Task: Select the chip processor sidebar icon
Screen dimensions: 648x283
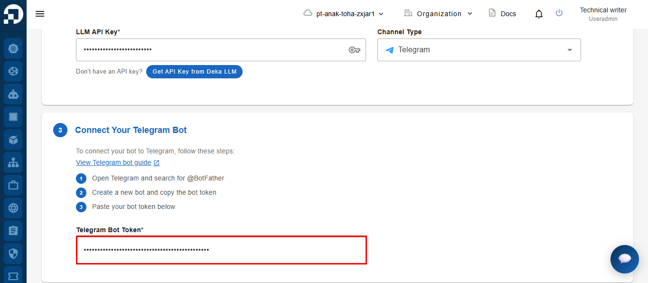Action: pos(13,117)
